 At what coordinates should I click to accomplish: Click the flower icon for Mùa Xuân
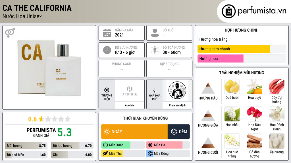[105, 145]
